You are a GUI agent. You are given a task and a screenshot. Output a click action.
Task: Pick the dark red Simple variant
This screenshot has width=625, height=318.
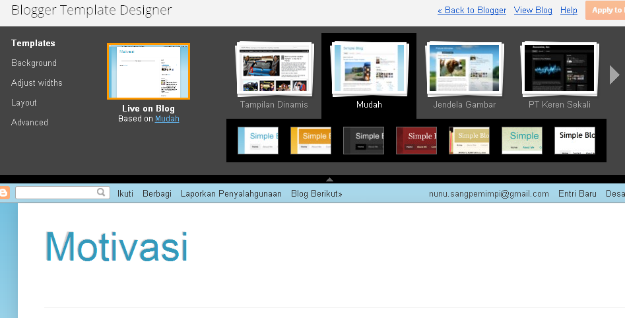pyautogui.click(x=416, y=141)
